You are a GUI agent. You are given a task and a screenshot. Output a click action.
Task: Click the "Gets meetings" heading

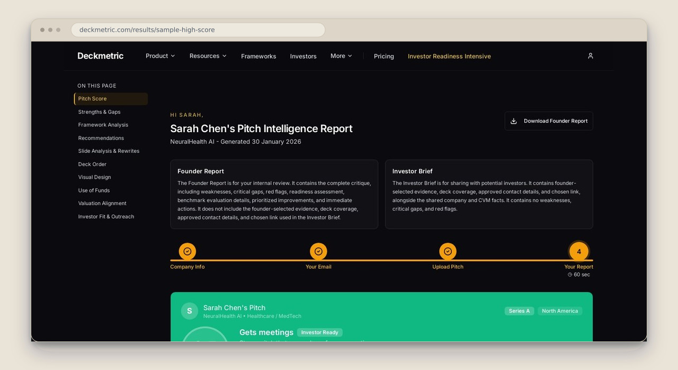(x=266, y=332)
